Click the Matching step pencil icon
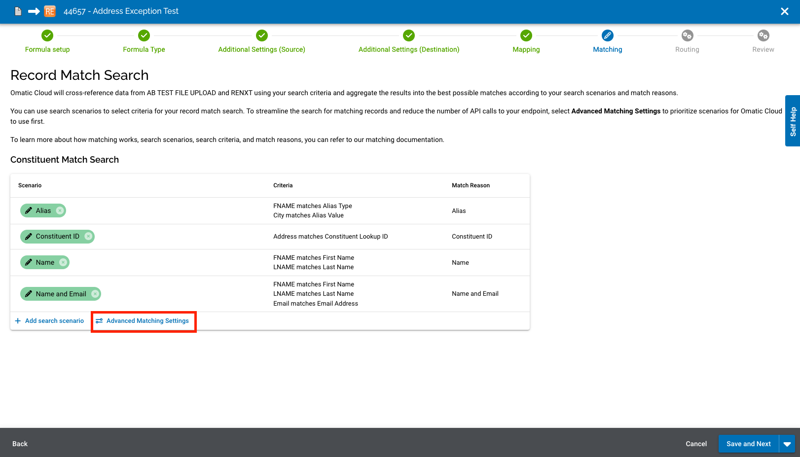 pos(607,35)
